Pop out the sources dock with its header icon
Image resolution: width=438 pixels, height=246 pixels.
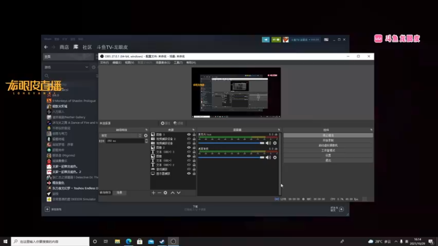coord(193,130)
